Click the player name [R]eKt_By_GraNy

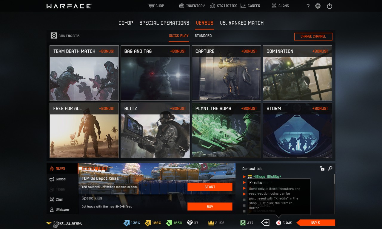click(68, 223)
